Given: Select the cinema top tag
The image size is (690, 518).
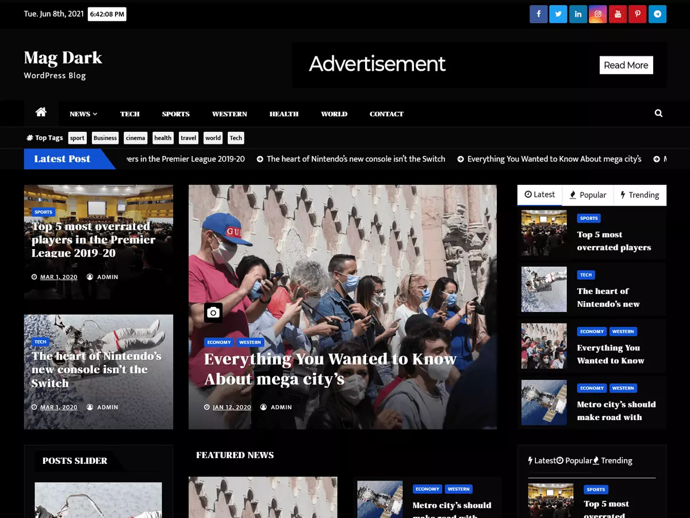Looking at the screenshot, I should click(135, 138).
